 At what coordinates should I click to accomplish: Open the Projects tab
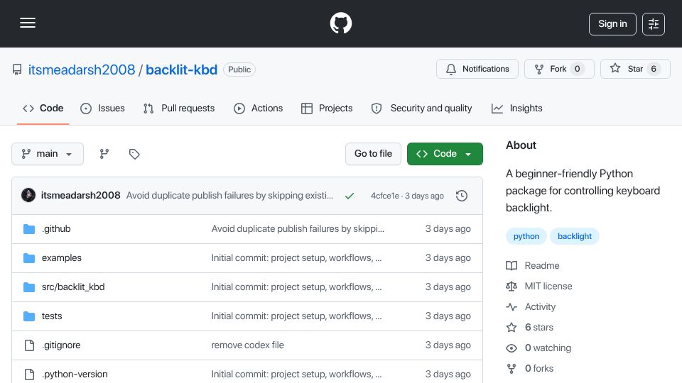(327, 108)
